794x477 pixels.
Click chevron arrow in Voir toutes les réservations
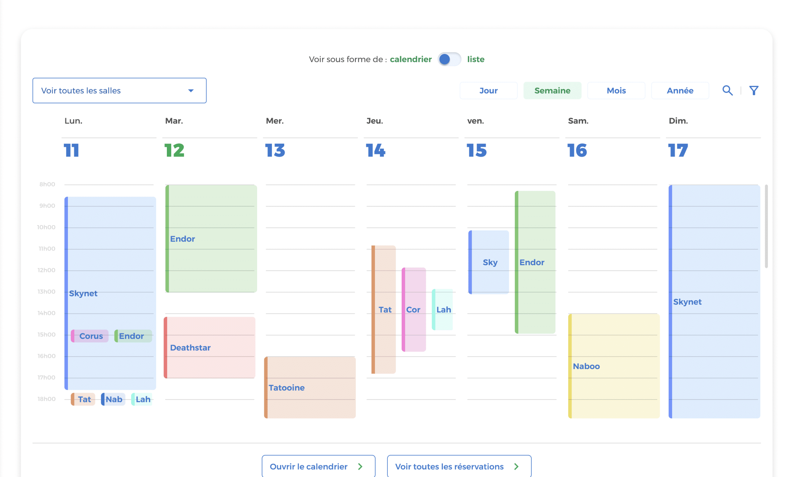click(516, 466)
